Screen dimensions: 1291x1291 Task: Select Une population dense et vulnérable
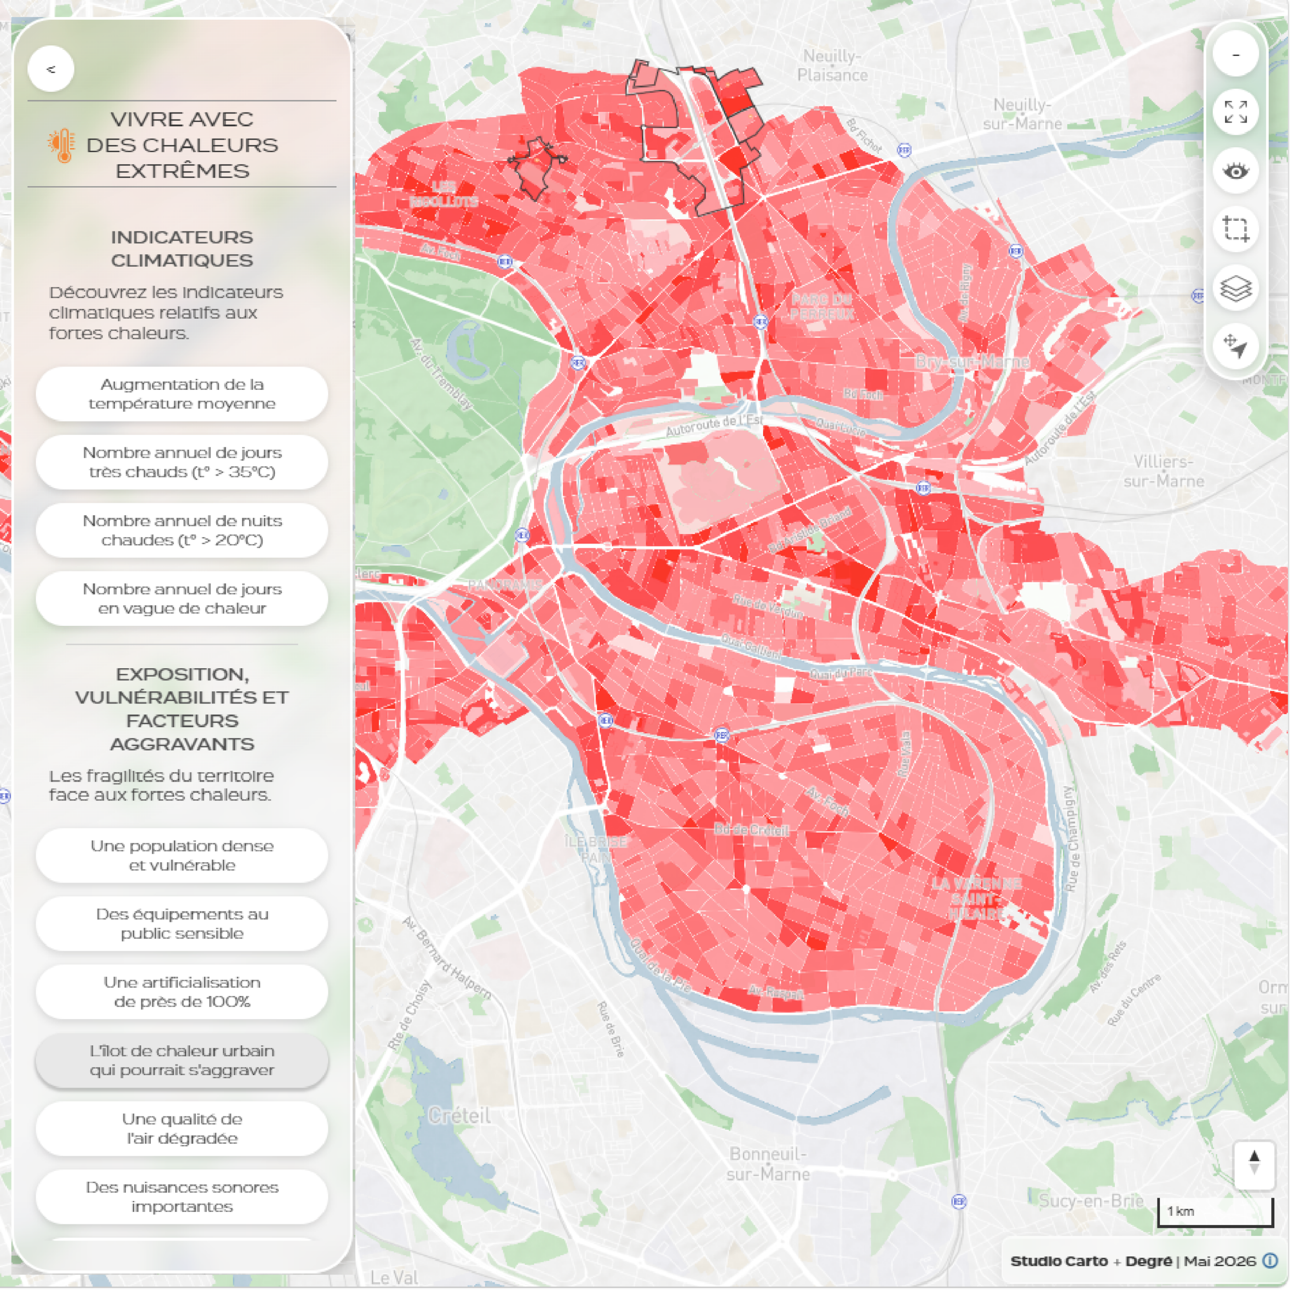[x=182, y=855]
